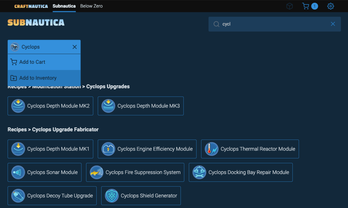Select Cyclops Shield Generator
The height and width of the screenshot is (208, 348).
141,196
